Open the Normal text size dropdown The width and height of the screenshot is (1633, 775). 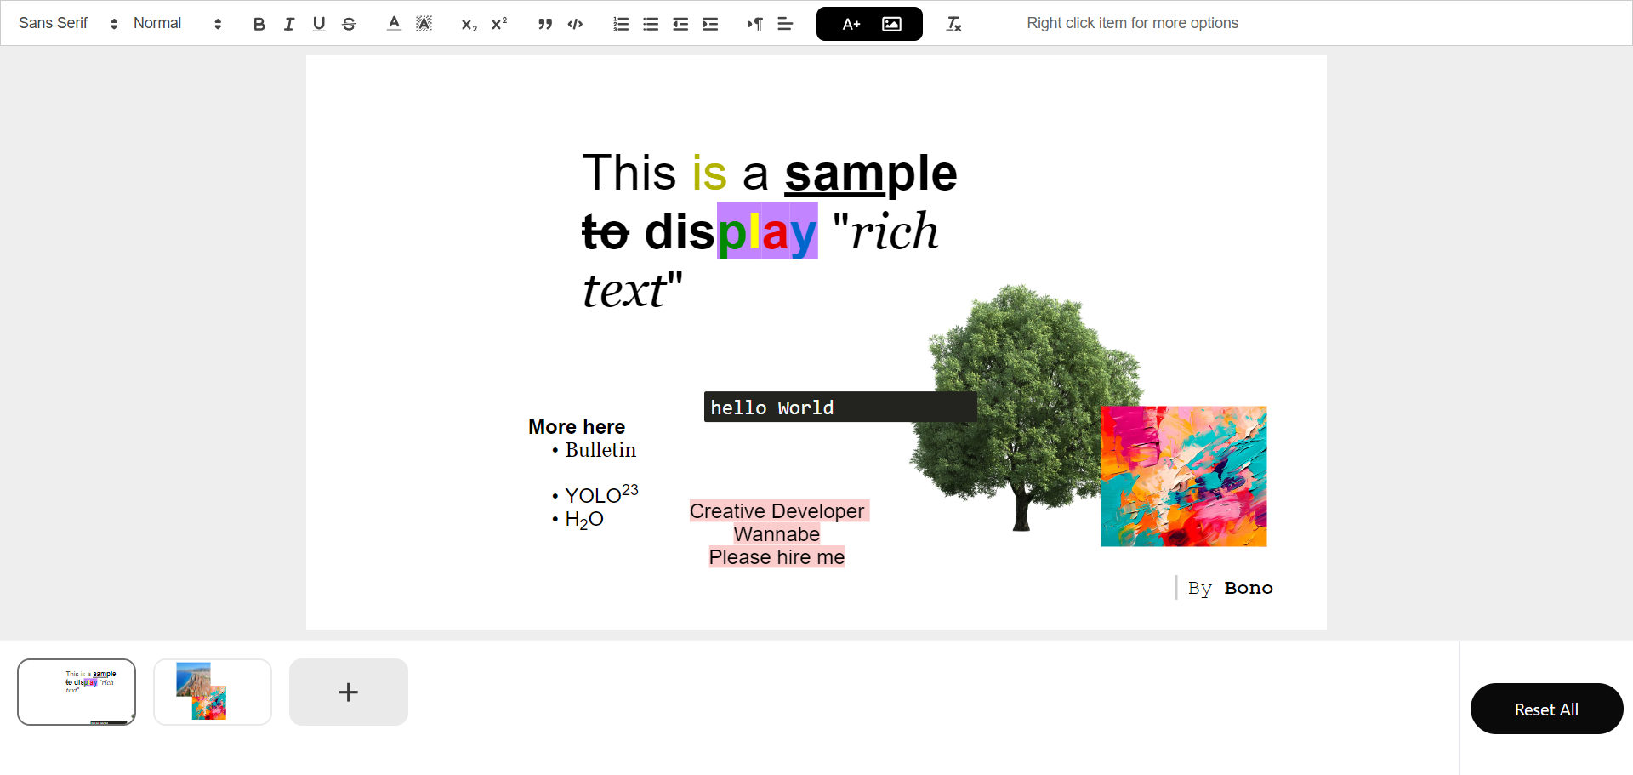coord(178,24)
